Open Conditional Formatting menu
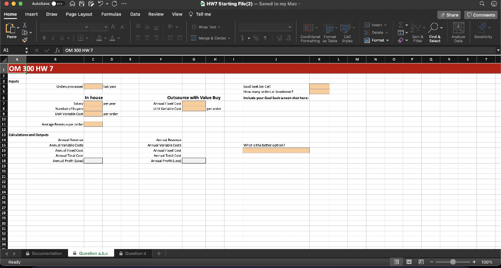Screen dimensions: 501x268 pyautogui.click(x=310, y=33)
